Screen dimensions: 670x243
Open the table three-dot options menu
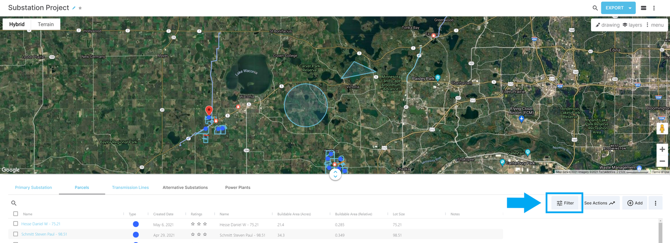point(655,203)
